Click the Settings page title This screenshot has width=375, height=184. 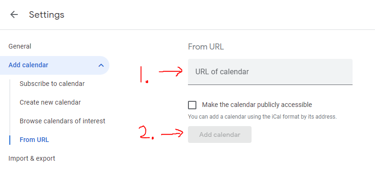(47, 14)
